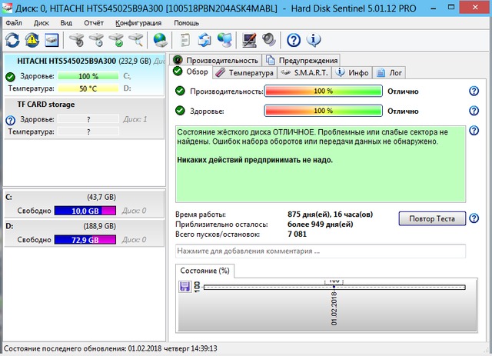Image resolution: width=492 pixels, height=356 pixels.
Task: Click the comment input field
Action: click(320, 251)
